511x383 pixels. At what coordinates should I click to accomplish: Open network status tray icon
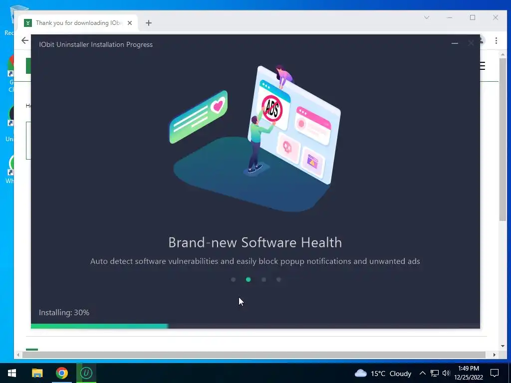click(x=435, y=373)
